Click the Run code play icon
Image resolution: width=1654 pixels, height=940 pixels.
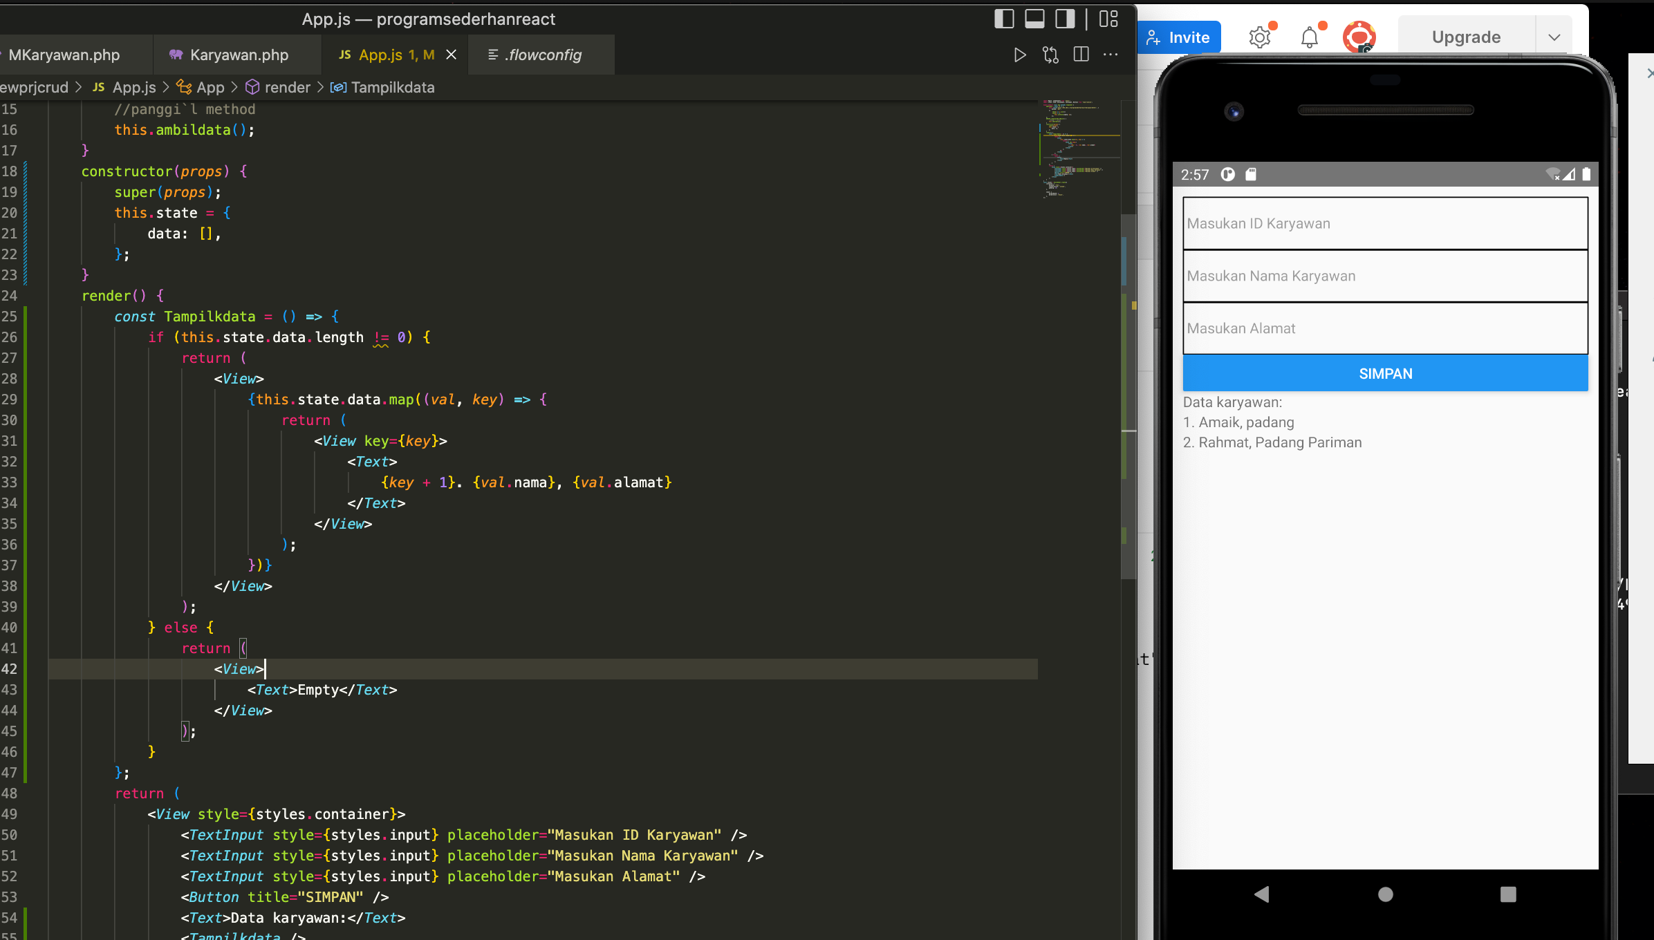[1019, 55]
